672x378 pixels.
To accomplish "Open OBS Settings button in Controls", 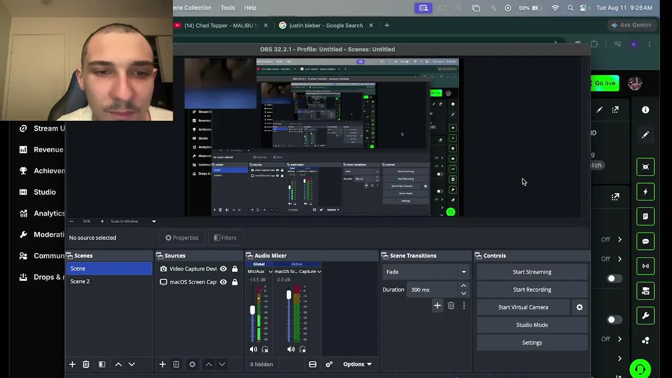I will pyautogui.click(x=532, y=343).
